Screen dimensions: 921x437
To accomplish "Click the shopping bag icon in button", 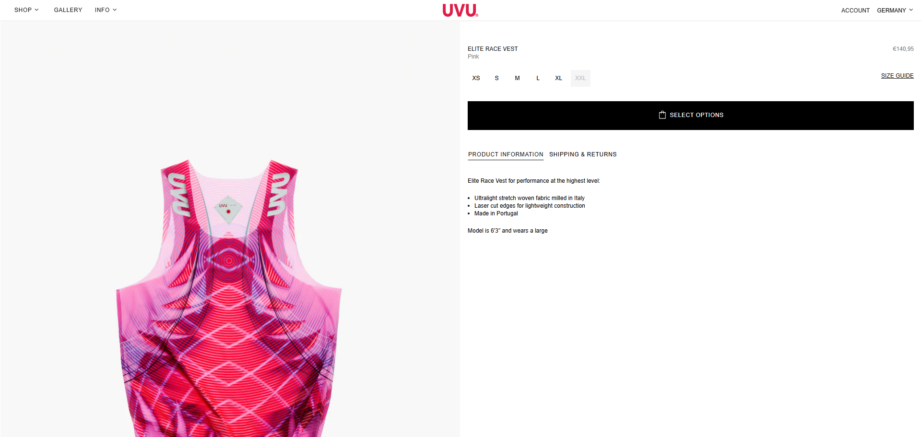I will (x=662, y=115).
